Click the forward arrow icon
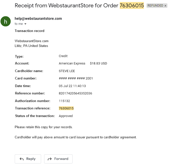 tap(50, 159)
